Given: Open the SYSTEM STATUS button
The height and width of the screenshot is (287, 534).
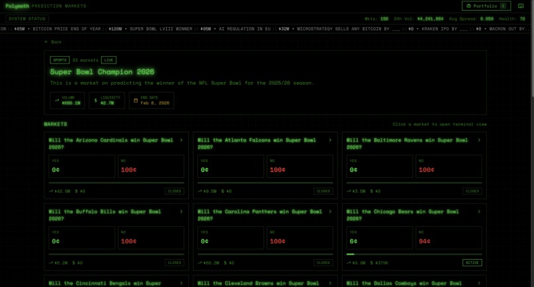Looking at the screenshot, I should (27, 19).
